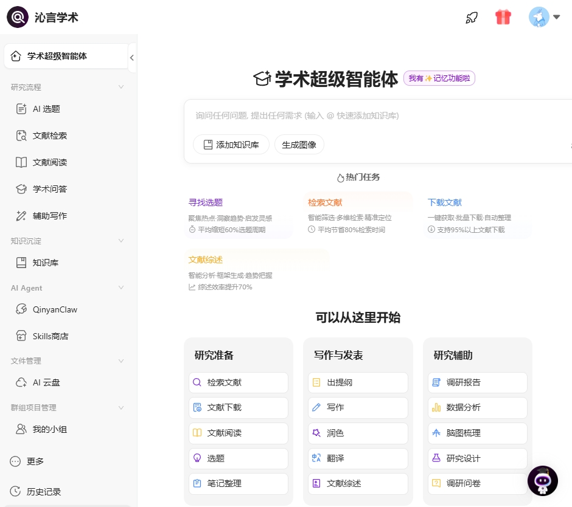Click the rocket icon in the header
The height and width of the screenshot is (507, 572).
pos(472,17)
